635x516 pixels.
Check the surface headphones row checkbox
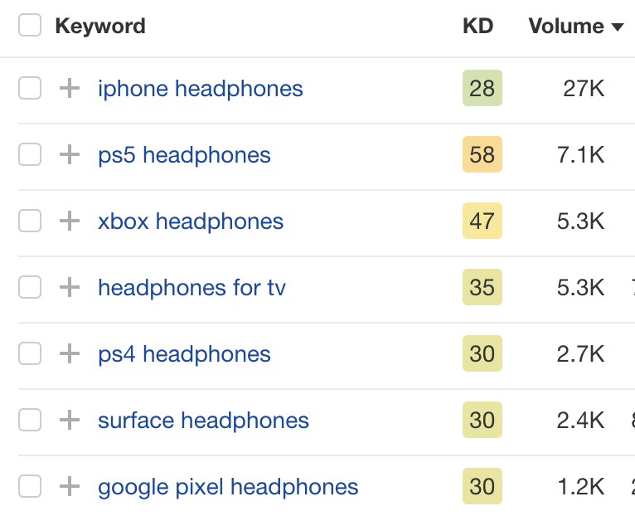(30, 420)
